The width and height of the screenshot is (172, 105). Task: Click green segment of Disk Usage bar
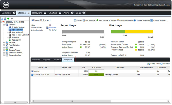tap(118, 31)
